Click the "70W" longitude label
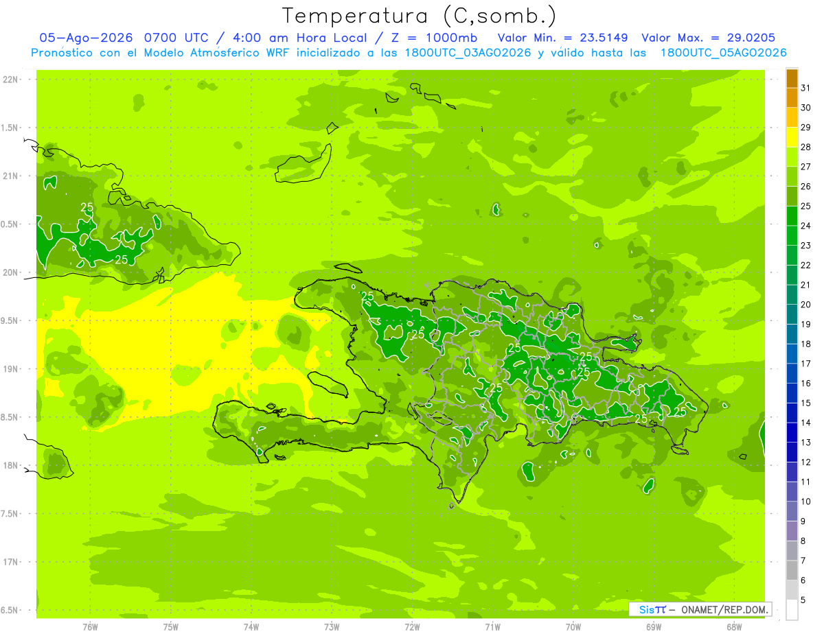Viewport: 824px width, 636px height. [x=573, y=627]
